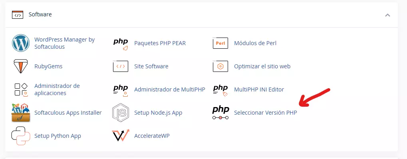Open the Optimizar el sitio web icon
The height and width of the screenshot is (159, 407).
point(220,66)
